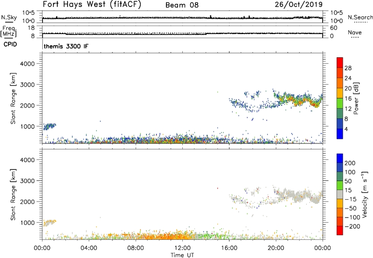This screenshot has width=373, height=258.
Task: Click the '3000' tick on the velocity panel
Action: point(28,181)
